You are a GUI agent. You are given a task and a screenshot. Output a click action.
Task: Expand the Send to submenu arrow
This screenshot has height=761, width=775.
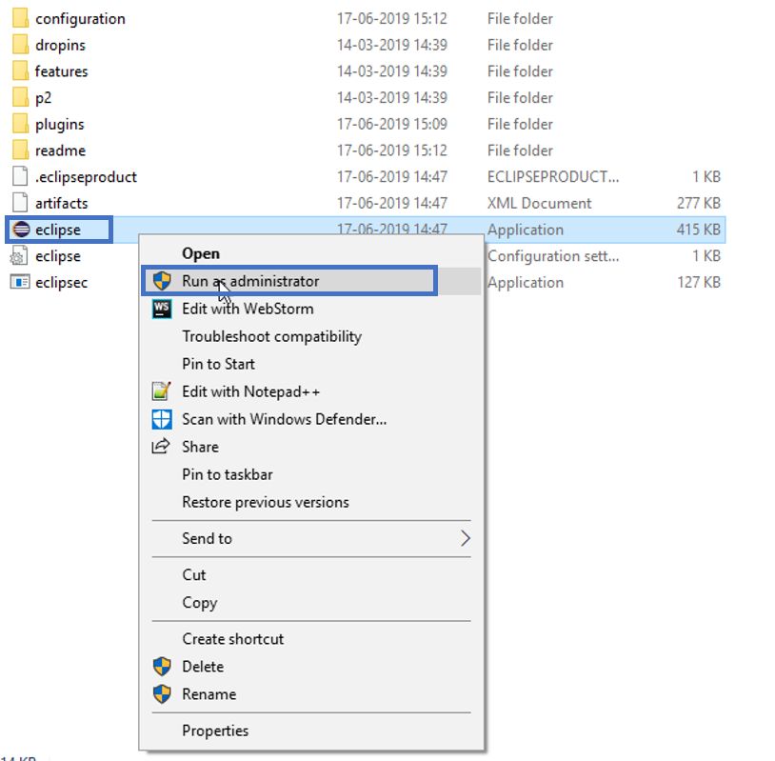pyautogui.click(x=466, y=538)
